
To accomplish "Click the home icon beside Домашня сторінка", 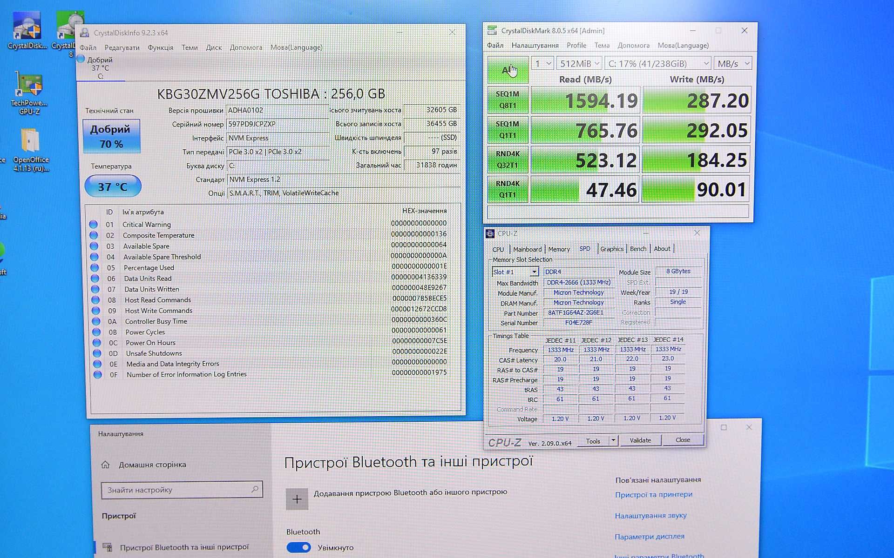I will [x=105, y=464].
